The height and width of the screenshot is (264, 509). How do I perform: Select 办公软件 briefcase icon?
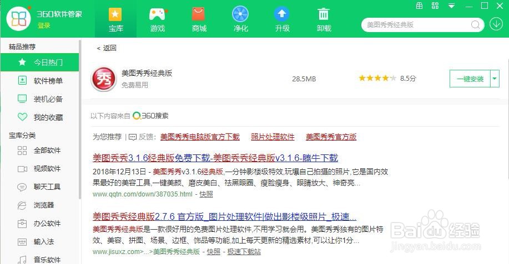click(x=22, y=224)
